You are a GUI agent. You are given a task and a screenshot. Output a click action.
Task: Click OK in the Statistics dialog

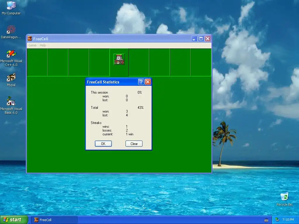coord(103,143)
